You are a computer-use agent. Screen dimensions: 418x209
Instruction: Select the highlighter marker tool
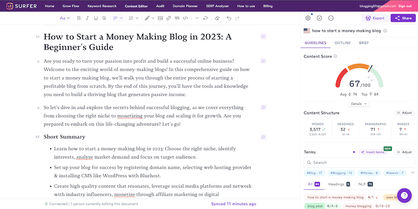tap(147, 18)
